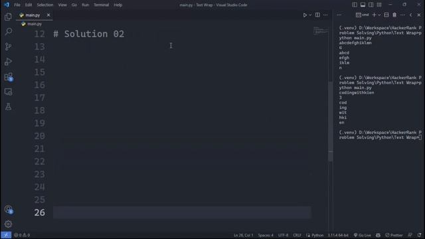Screen dimensions: 425x239
Task: Click Ln 26, Col 1 status
Action: 243,235
